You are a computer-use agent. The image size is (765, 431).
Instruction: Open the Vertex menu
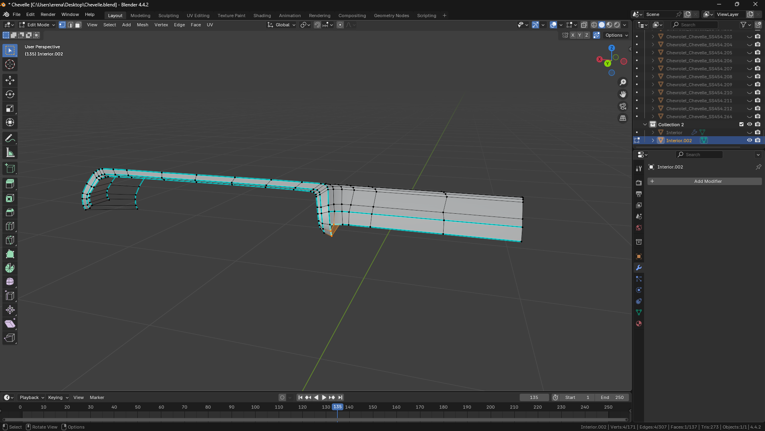coord(161,25)
